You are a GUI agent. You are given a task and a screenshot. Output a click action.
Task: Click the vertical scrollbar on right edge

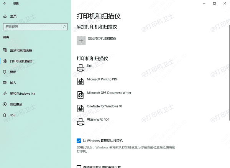(229, 72)
